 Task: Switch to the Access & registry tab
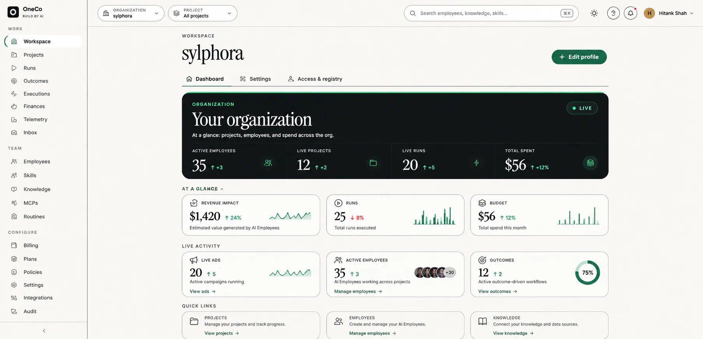pos(315,79)
